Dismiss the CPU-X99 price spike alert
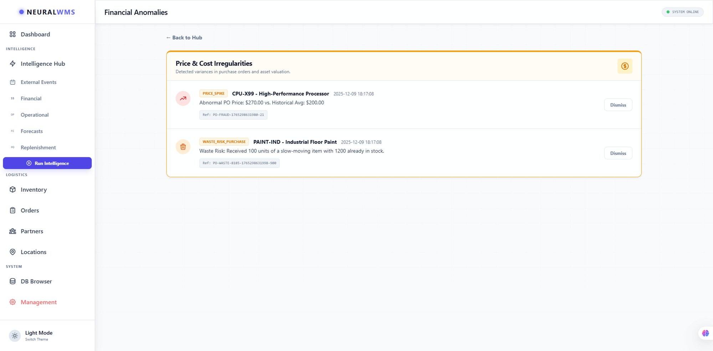Screen dimensions: 713x351 pyautogui.click(x=618, y=105)
